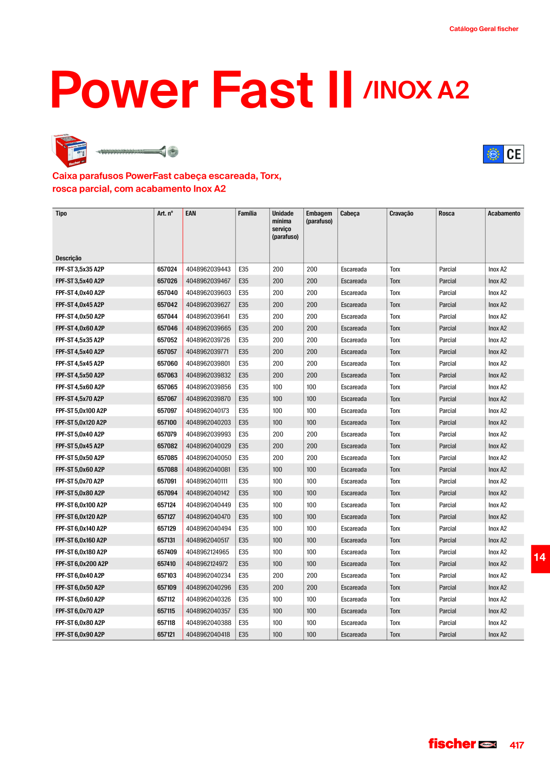Click EAN 4048962039856
Screen dimensions: 550x778
pyautogui.click(x=208, y=387)
